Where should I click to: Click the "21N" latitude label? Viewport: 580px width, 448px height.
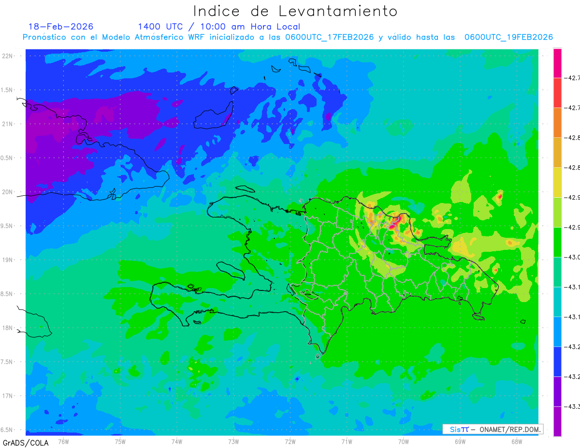(8, 124)
